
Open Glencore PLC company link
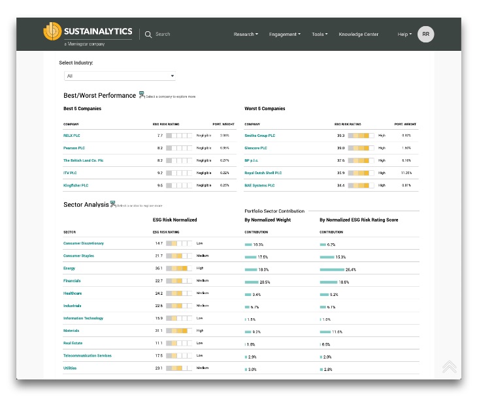coord(256,148)
